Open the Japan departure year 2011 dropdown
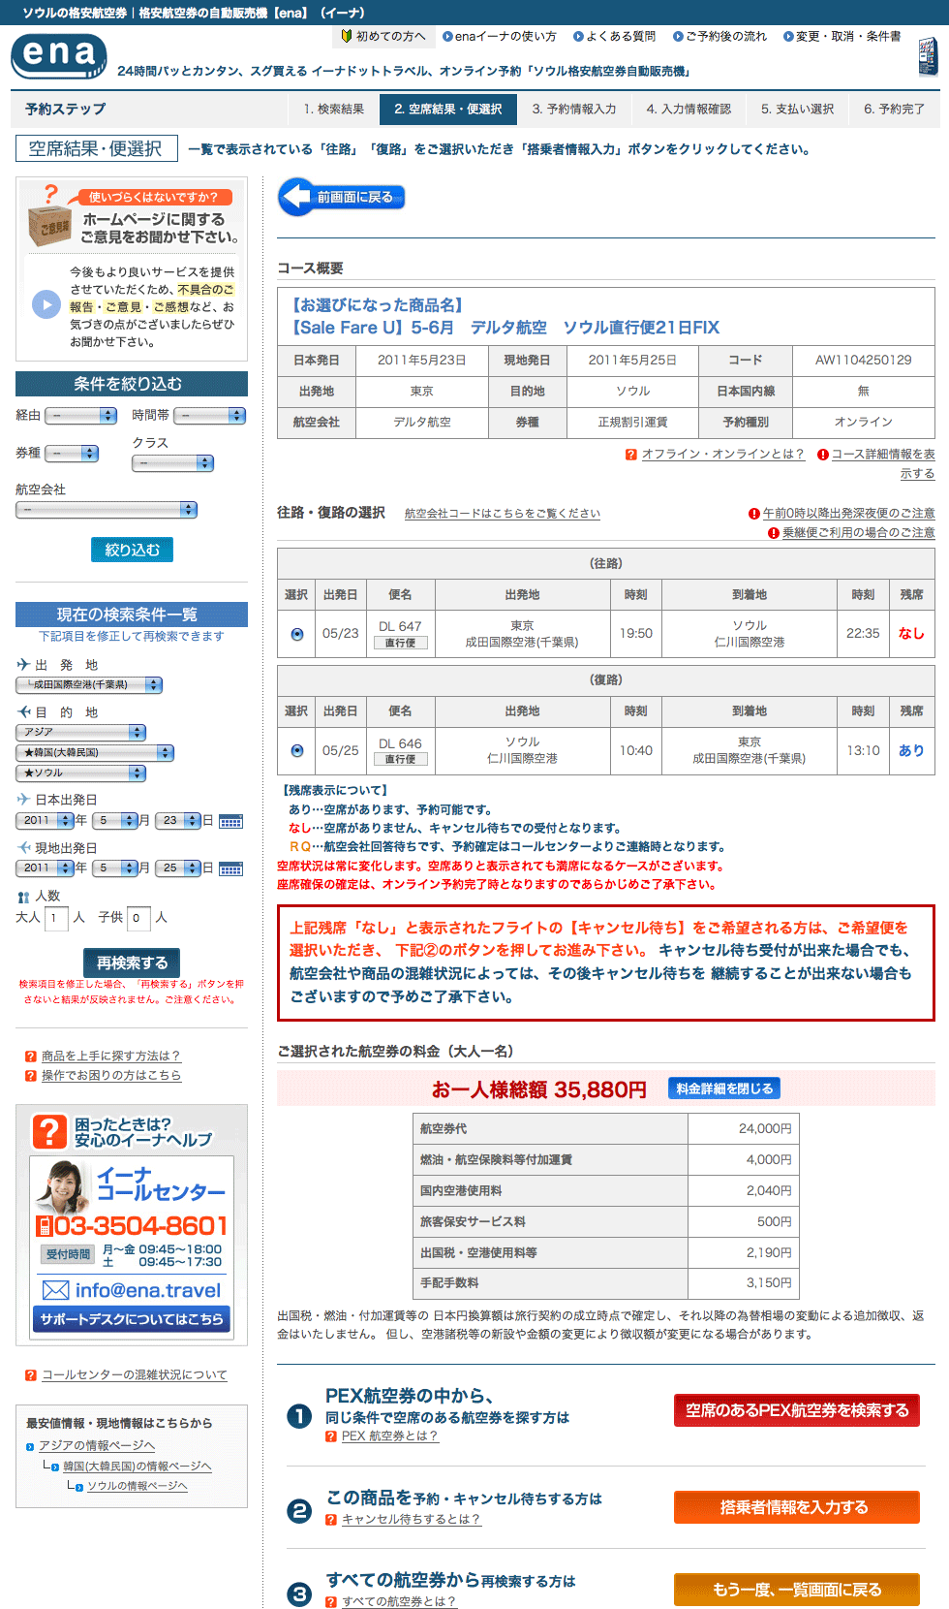The image size is (949, 1609). 45,821
